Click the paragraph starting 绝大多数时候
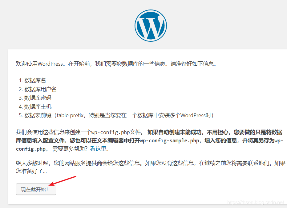This screenshot has height=208, width=287. [x=151, y=167]
